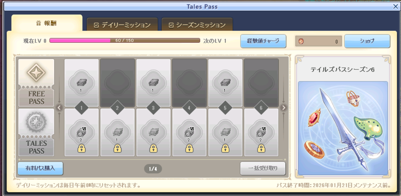This screenshot has height=196, width=401.
Task: Switch to the 報酬 tab
Action: coord(47,23)
